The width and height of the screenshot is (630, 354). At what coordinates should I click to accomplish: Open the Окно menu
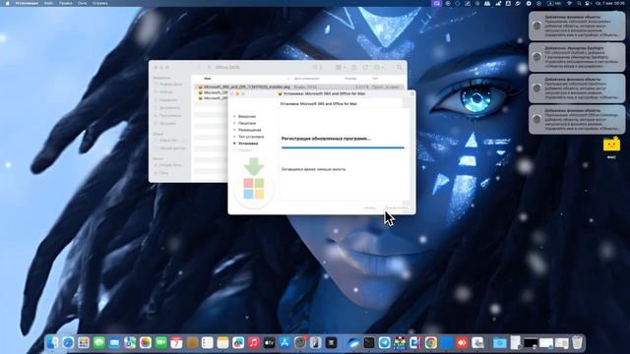pyautogui.click(x=82, y=3)
